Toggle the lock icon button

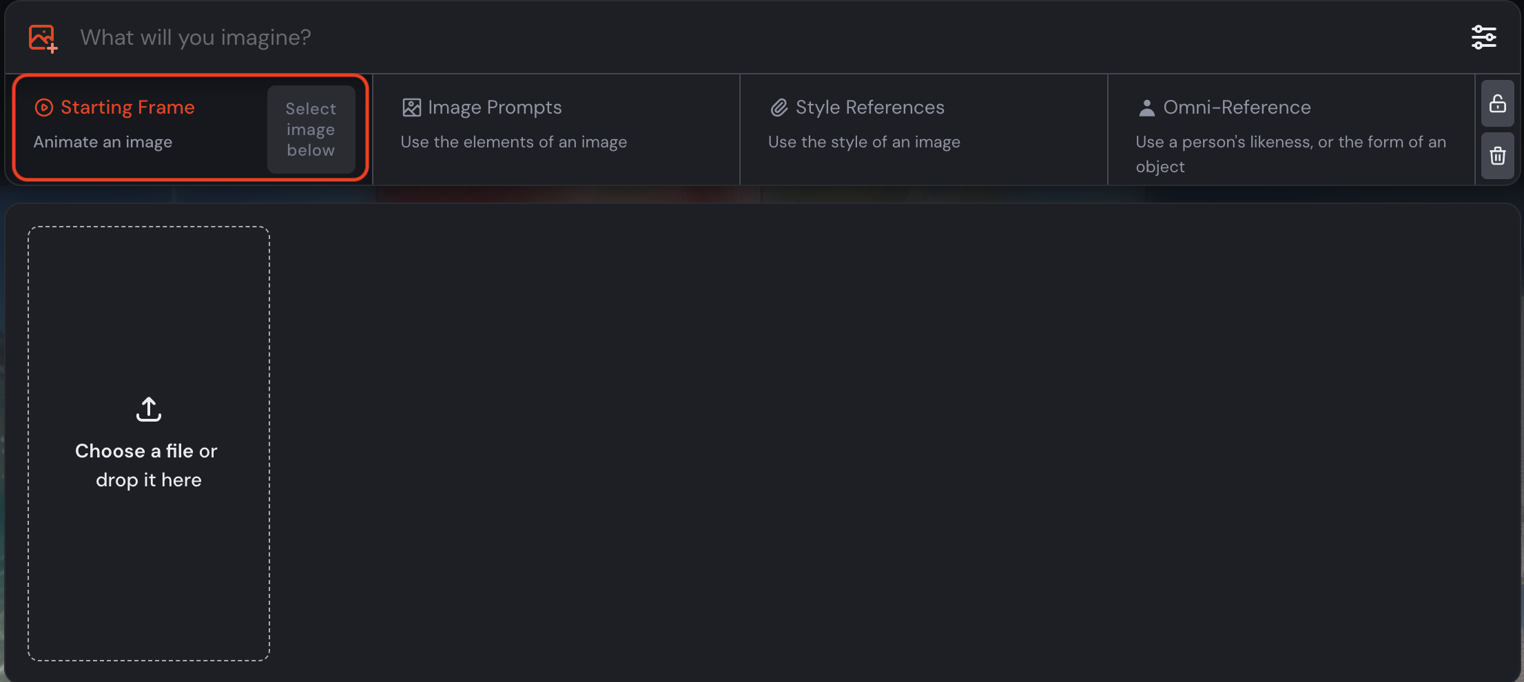pyautogui.click(x=1498, y=103)
